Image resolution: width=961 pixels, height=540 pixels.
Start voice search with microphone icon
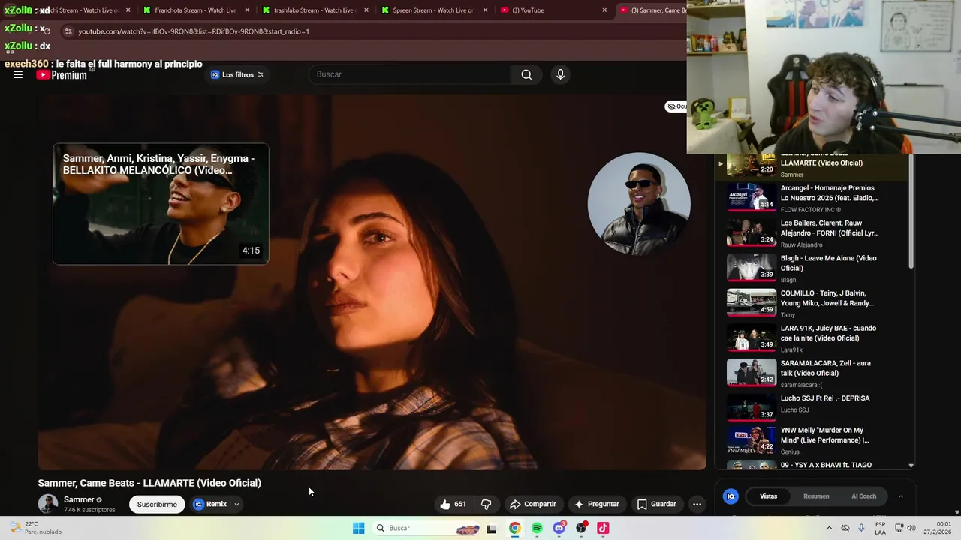(x=560, y=74)
